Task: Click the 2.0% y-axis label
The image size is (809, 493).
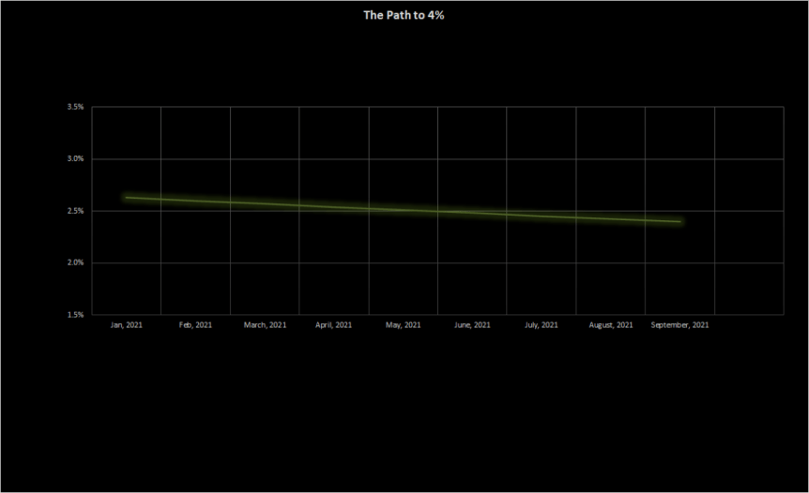Action: [75, 263]
